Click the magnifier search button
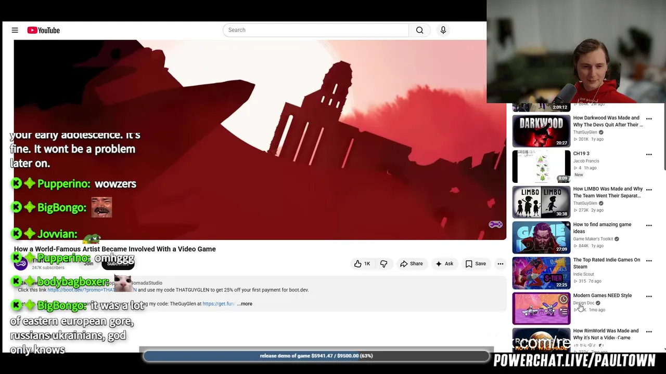This screenshot has height=374, width=666. pos(419,30)
